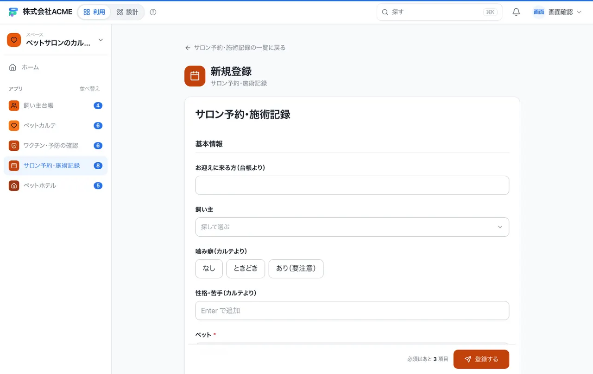Go back to サロン予約・施術記録の一覧
The width and height of the screenshot is (593, 374).
click(x=235, y=48)
